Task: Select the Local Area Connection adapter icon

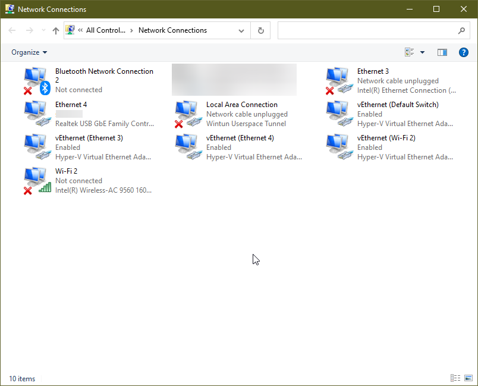Action: tap(188, 114)
